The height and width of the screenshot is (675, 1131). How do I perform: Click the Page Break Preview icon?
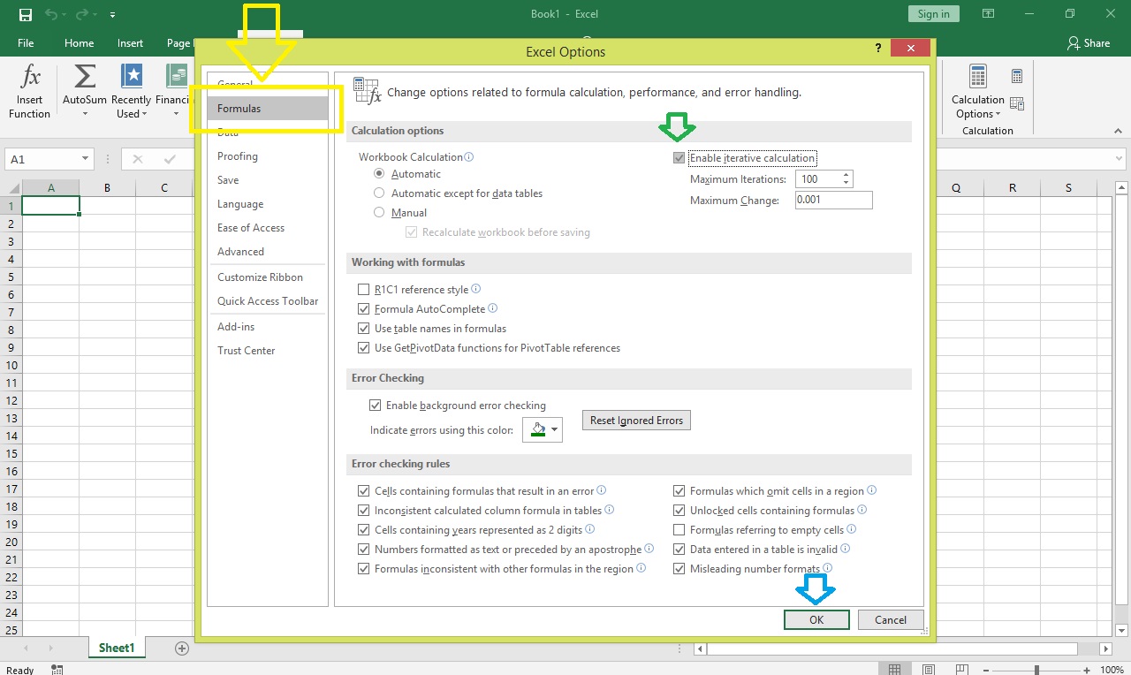pos(964,670)
